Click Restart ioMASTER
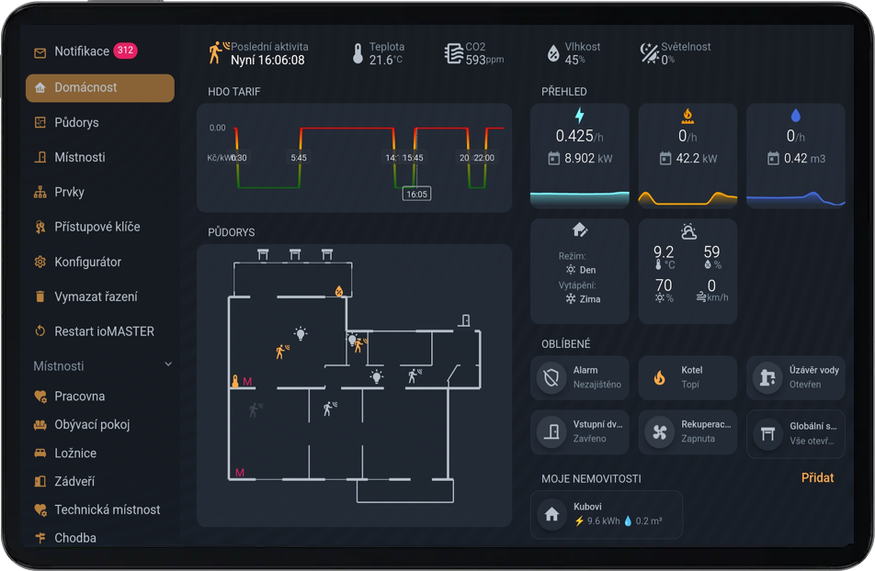This screenshot has height=571, width=875. coord(104,331)
